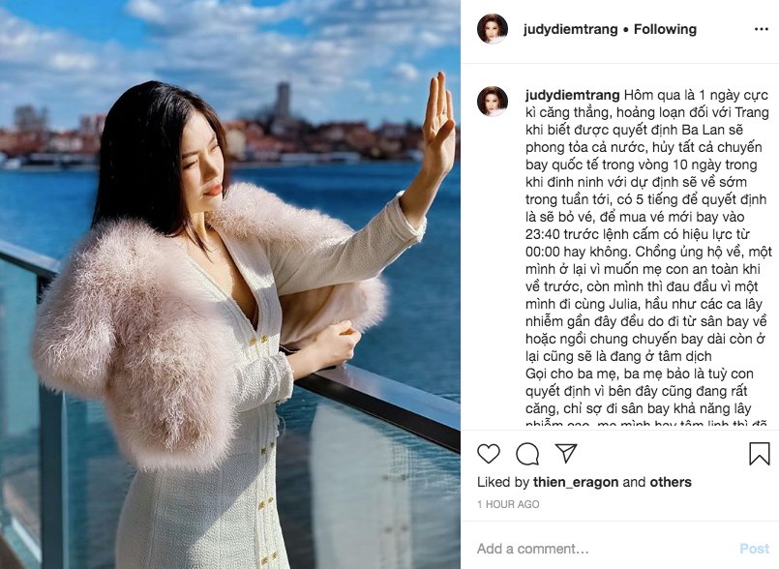
Task: Open judydiemtrang profile from the header username
Action: (570, 29)
